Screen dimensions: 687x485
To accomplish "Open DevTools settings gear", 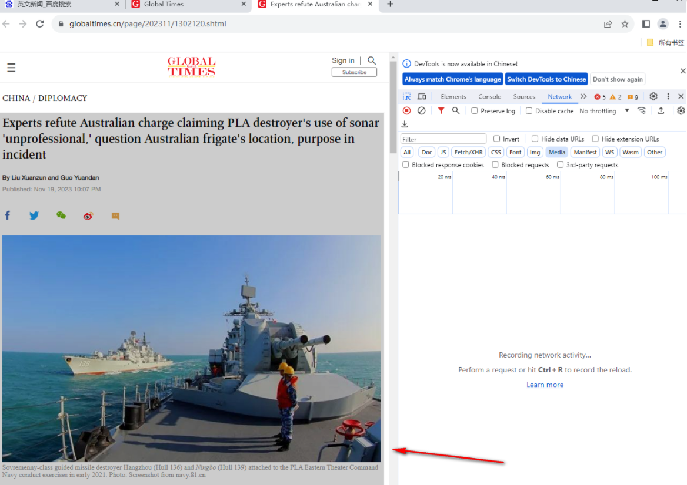I will [x=653, y=97].
